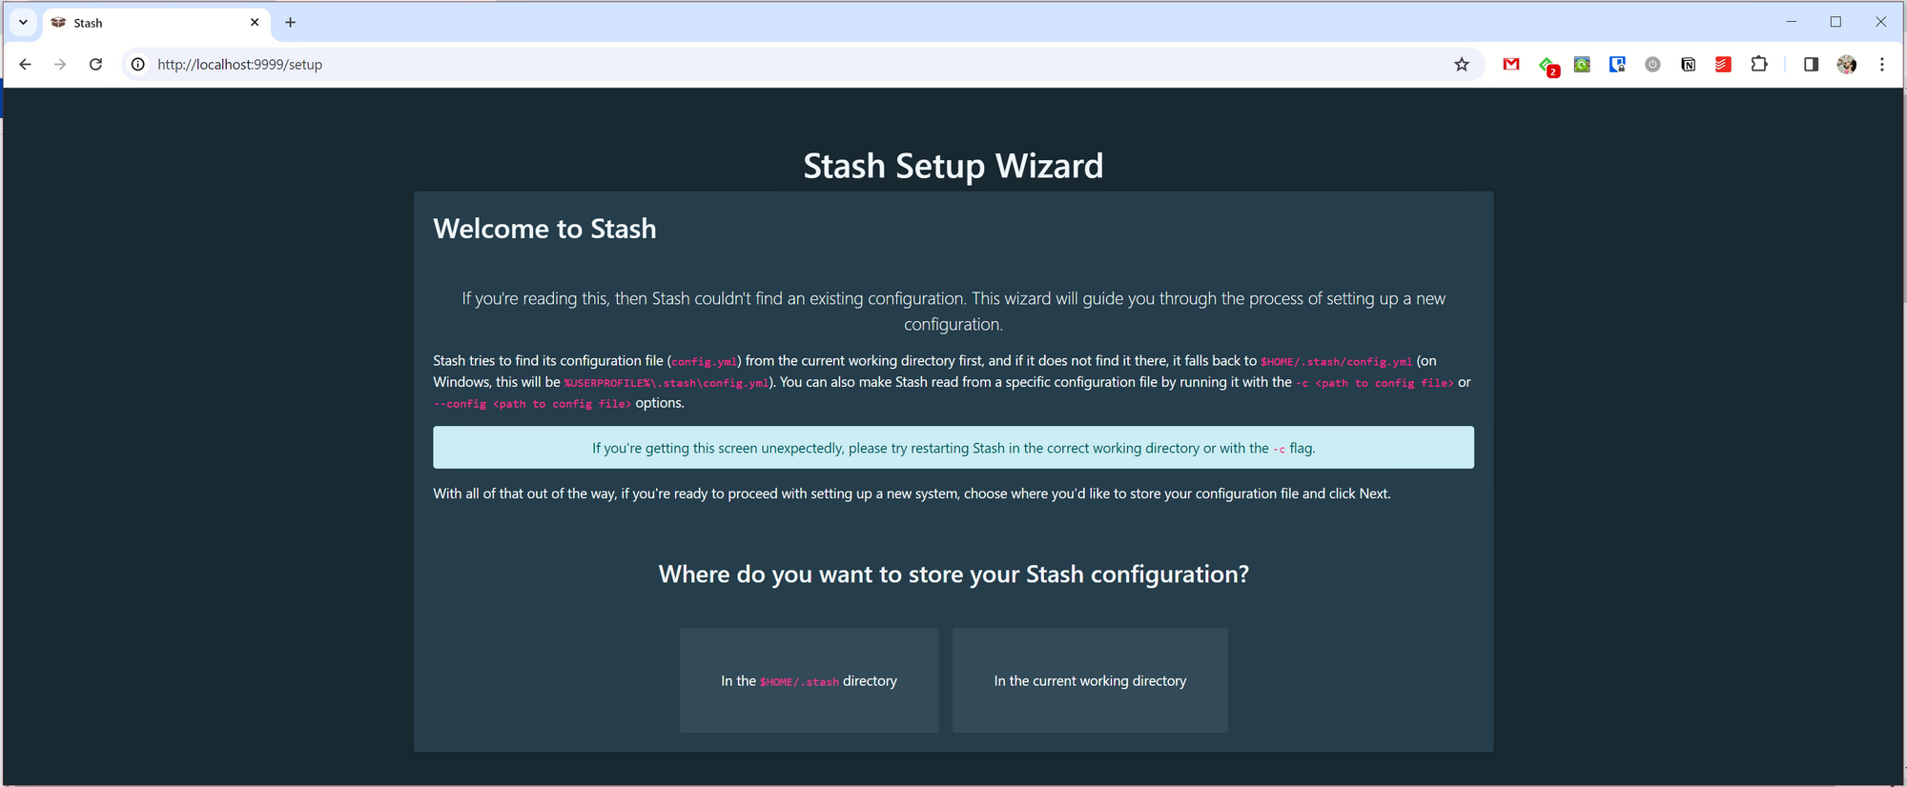Click the "$HOME/.stash/config.yml" code text
This screenshot has width=1907, height=787.
point(1336,362)
